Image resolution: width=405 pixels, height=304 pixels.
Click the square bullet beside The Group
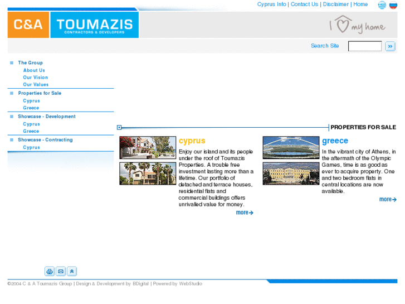pyautogui.click(x=12, y=63)
